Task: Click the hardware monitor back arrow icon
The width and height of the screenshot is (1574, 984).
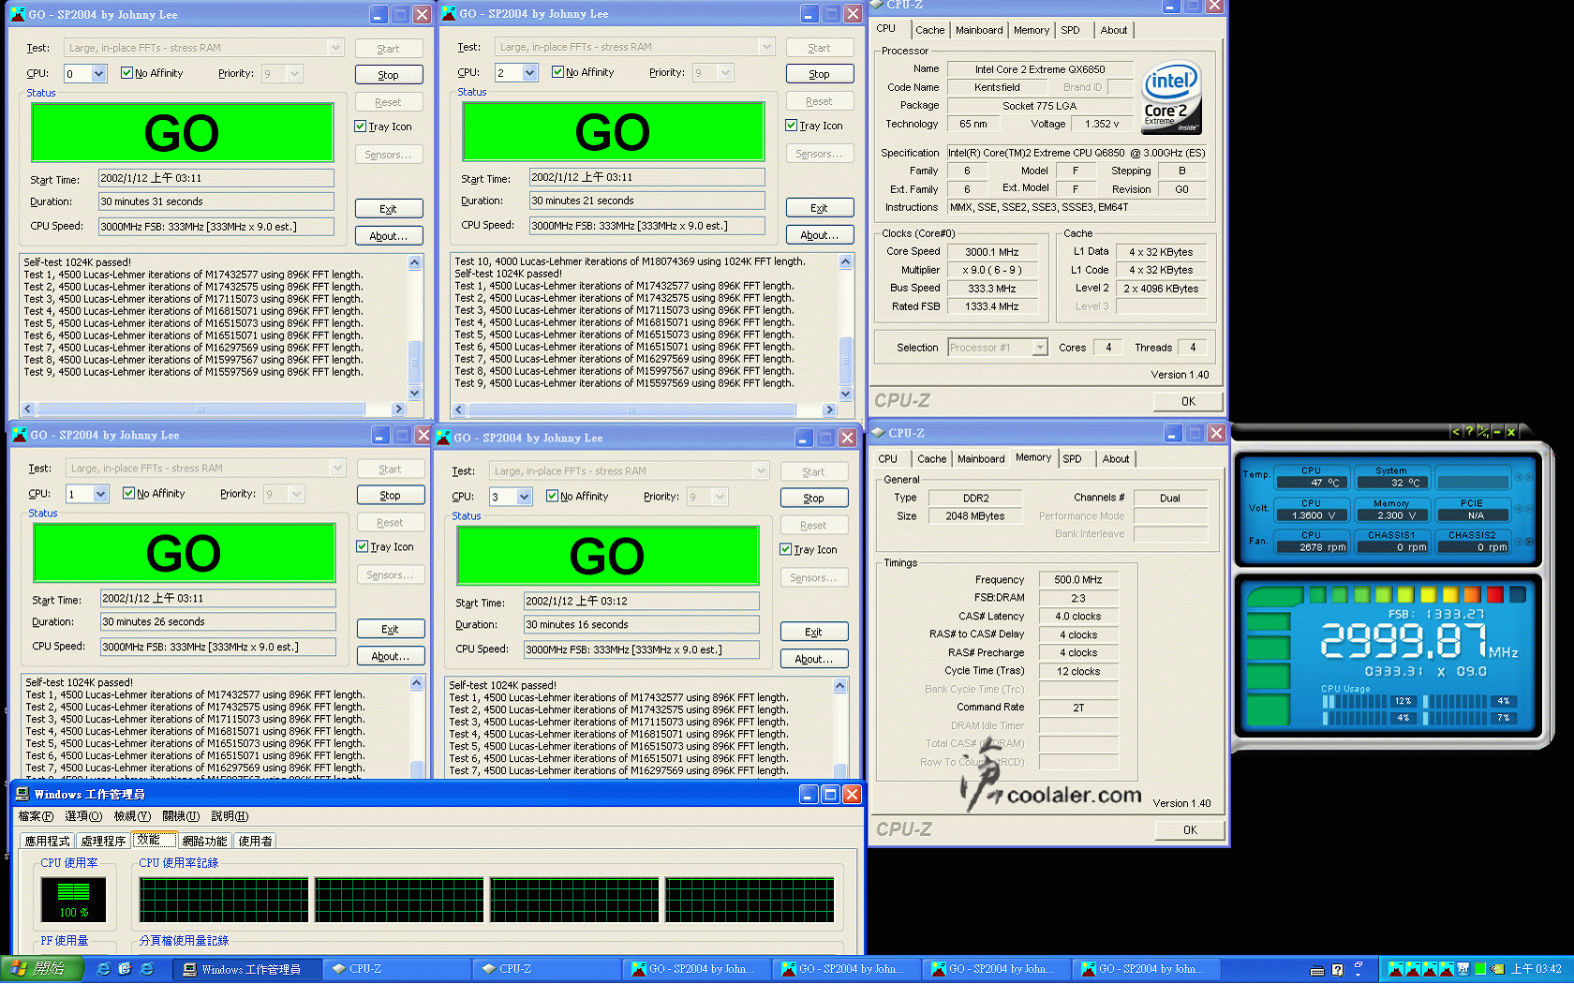Action: tap(1455, 432)
